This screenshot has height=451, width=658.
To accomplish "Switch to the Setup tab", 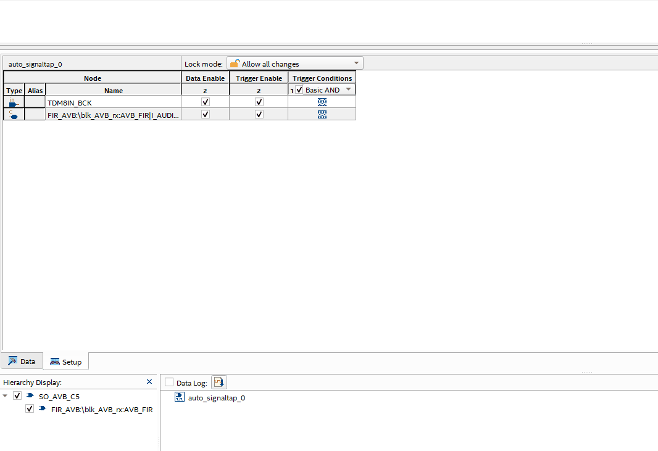I will click(x=66, y=362).
